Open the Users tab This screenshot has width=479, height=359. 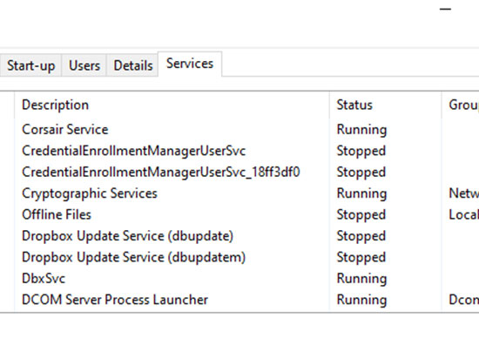click(x=84, y=65)
